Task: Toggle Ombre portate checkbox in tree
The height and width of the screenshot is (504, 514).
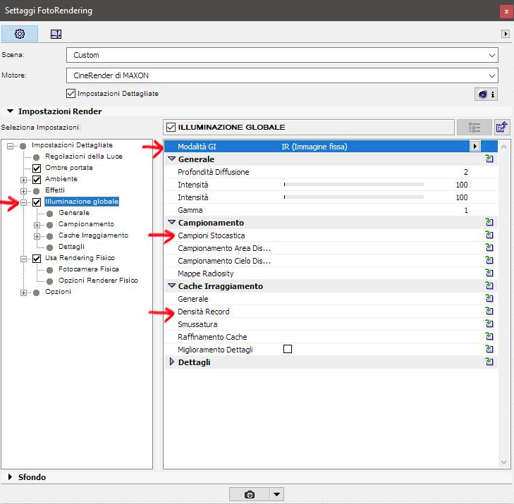Action: [37, 168]
